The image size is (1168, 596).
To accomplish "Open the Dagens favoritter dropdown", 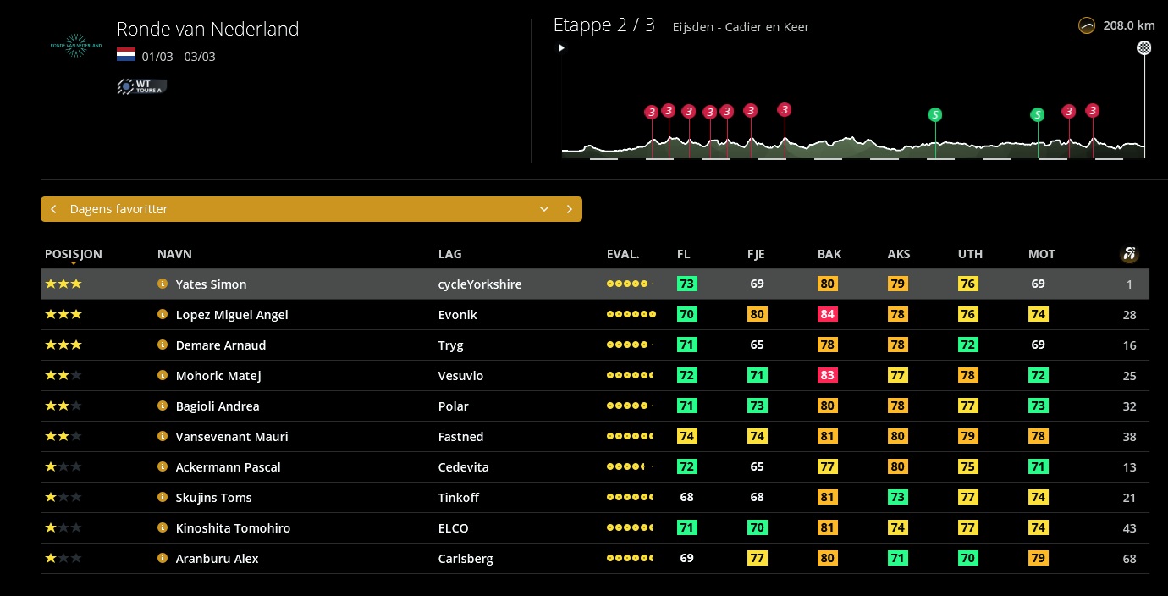I will point(544,209).
